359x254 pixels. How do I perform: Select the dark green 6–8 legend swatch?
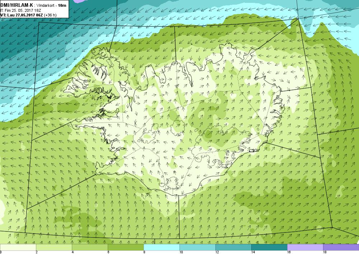(x=126, y=248)
